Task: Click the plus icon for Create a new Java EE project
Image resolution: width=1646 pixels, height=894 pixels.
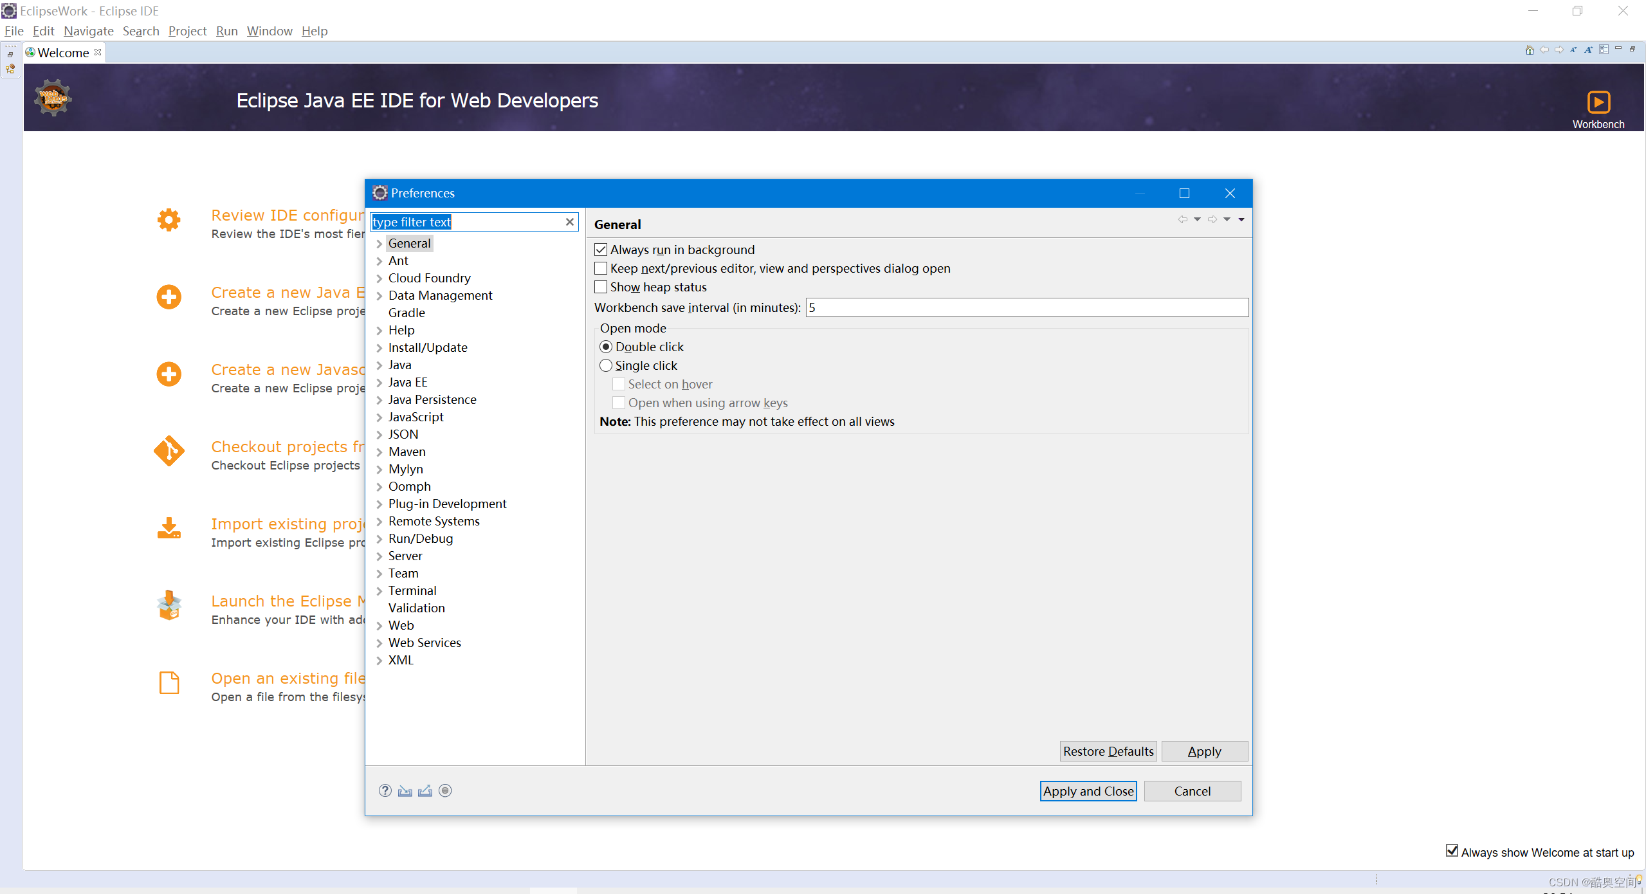Action: click(x=169, y=297)
